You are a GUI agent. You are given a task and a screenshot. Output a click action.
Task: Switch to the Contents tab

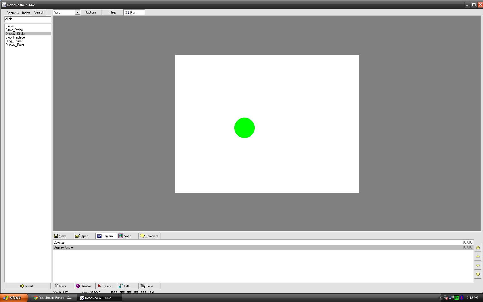click(x=13, y=13)
